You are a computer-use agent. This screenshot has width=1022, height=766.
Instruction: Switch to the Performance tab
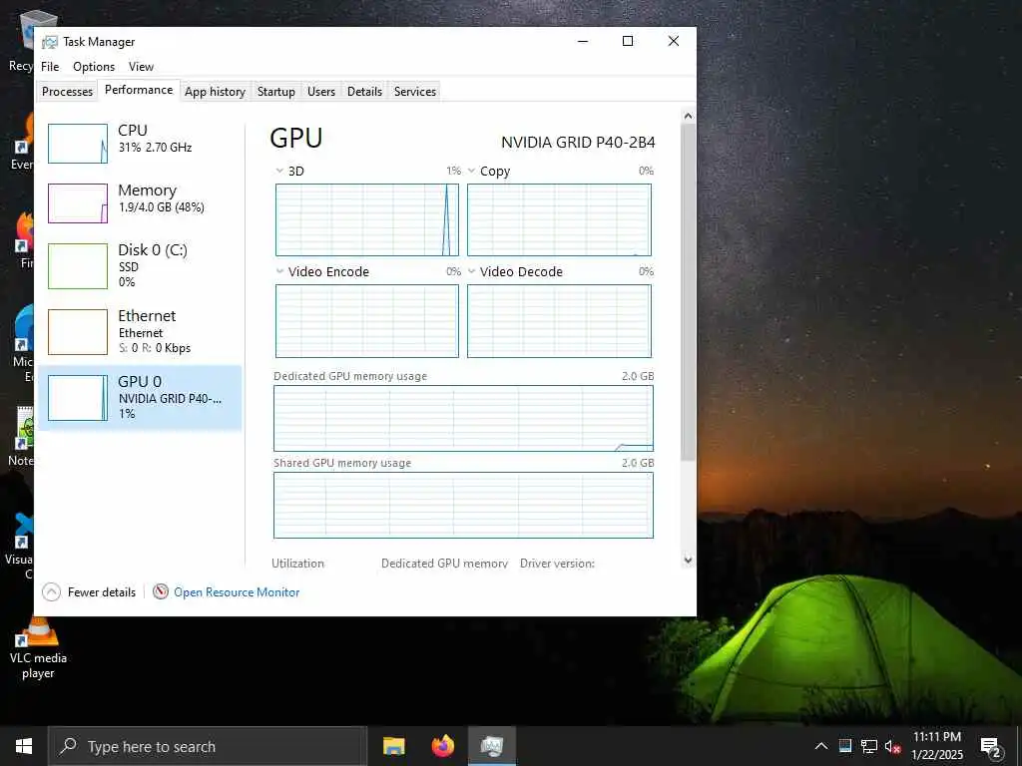(x=139, y=90)
